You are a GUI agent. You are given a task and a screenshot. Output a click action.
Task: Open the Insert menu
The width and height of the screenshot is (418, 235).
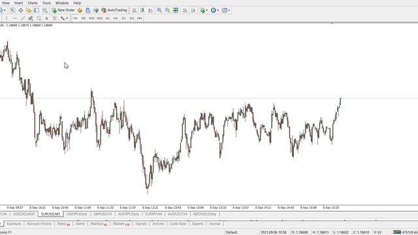[x=18, y=3]
